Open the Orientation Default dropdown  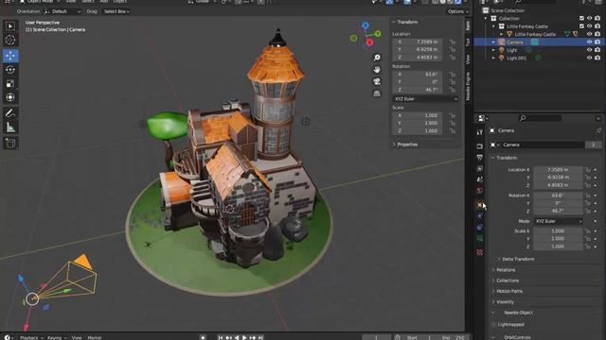tap(62, 11)
